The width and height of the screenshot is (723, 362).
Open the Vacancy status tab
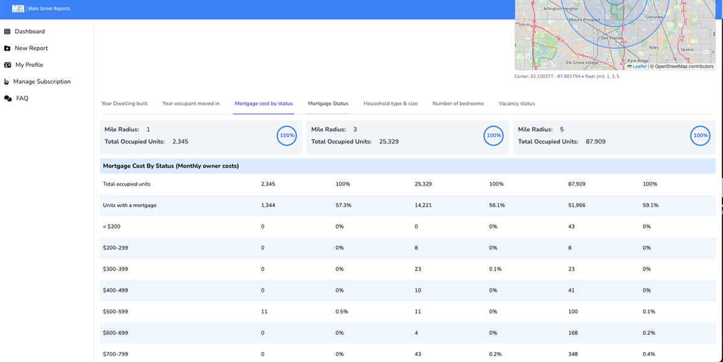click(516, 104)
